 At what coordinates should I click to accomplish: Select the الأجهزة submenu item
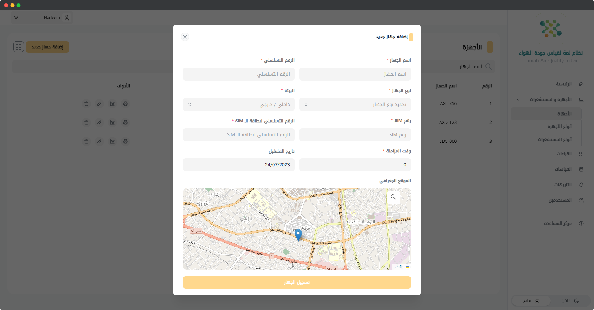(546, 114)
